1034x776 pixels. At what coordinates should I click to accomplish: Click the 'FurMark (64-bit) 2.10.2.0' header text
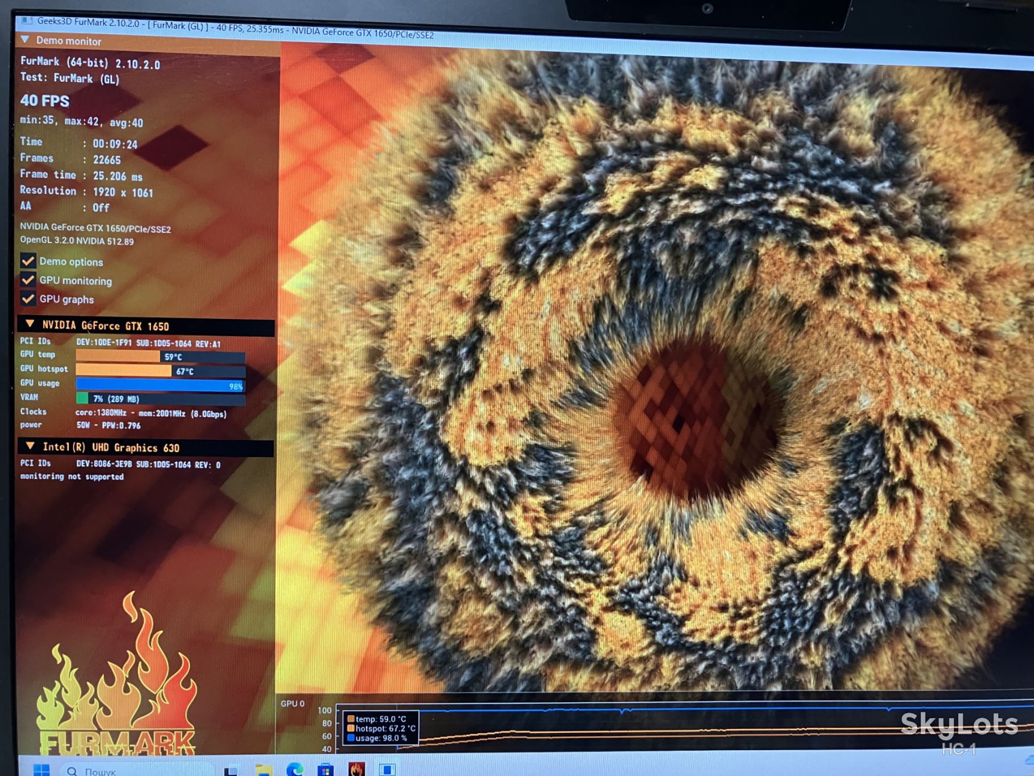(x=90, y=62)
